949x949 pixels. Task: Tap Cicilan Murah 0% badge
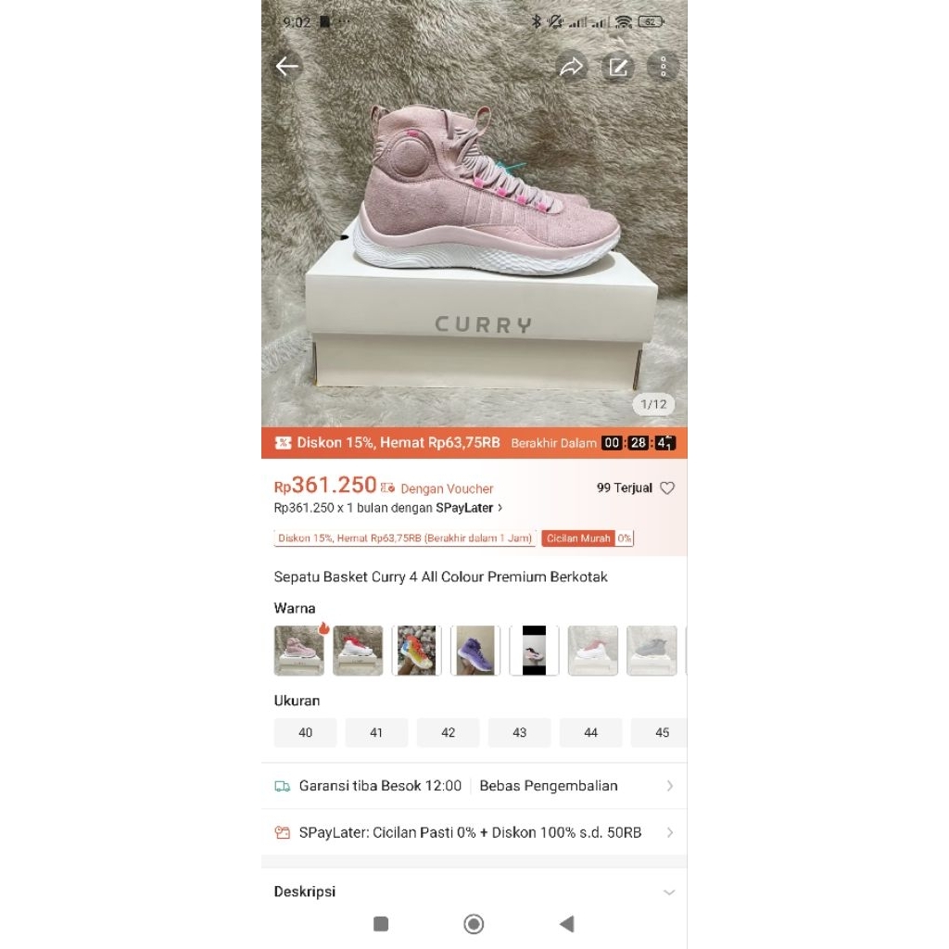click(588, 538)
